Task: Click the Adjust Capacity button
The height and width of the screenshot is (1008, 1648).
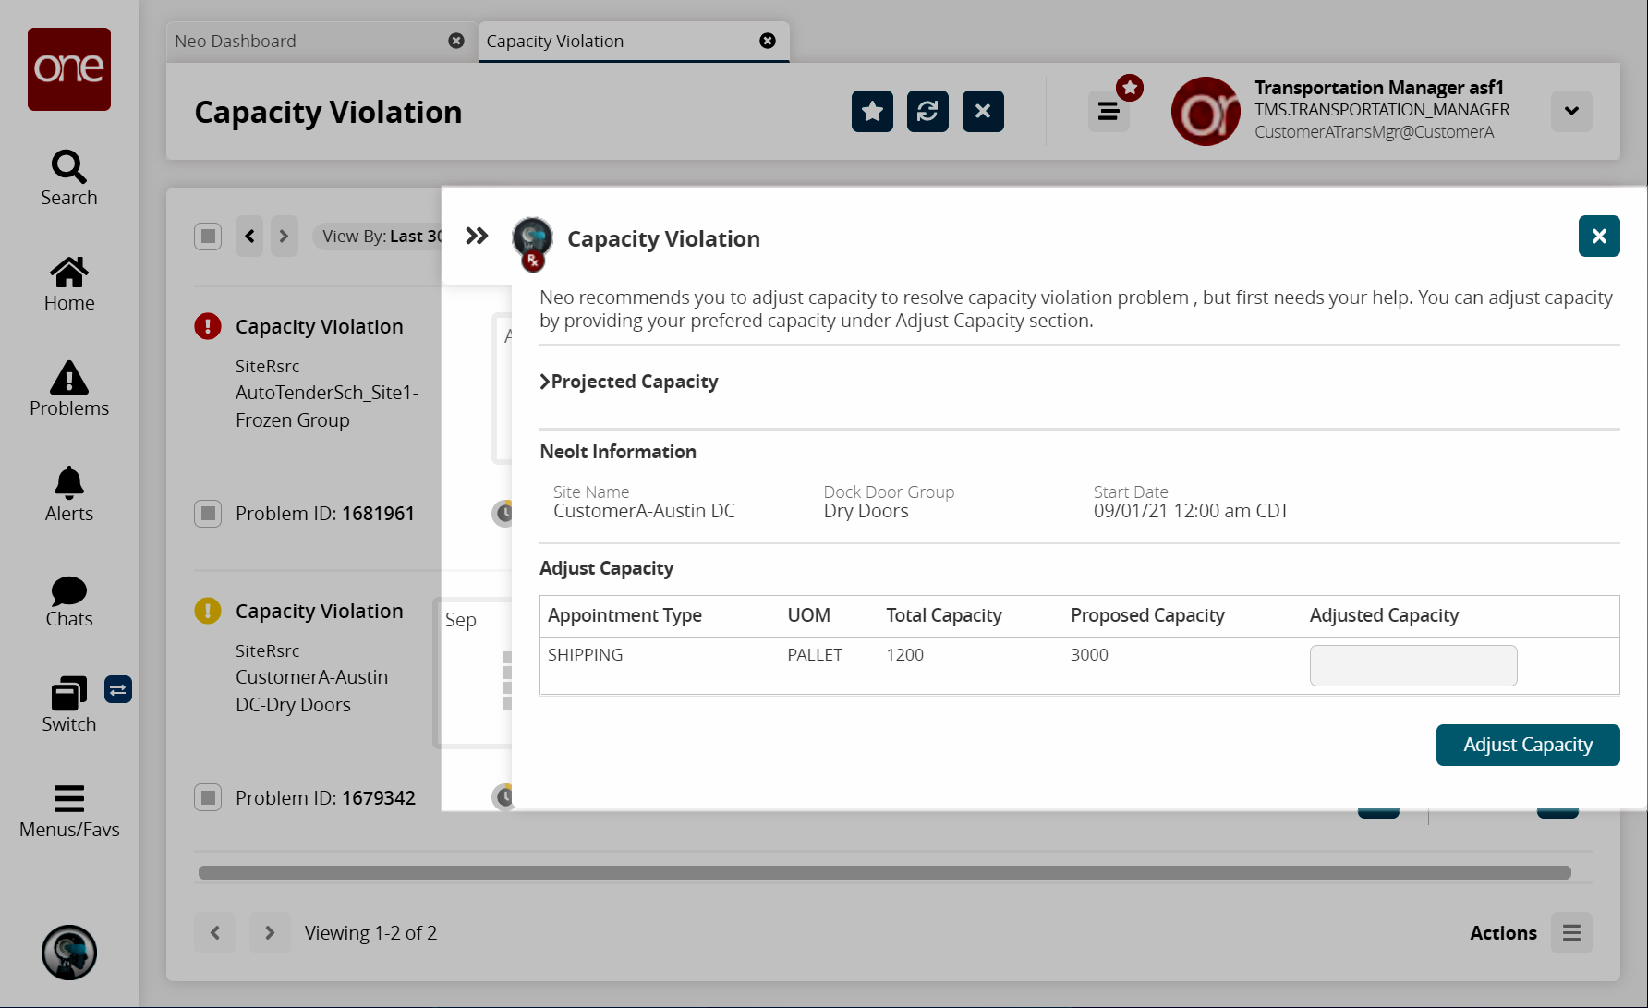Action: point(1527,745)
